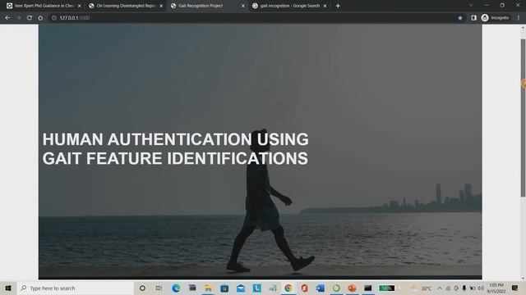The width and height of the screenshot is (526, 295).
Task: Click the page vertical scrollbar thumb
Action: pos(523,118)
